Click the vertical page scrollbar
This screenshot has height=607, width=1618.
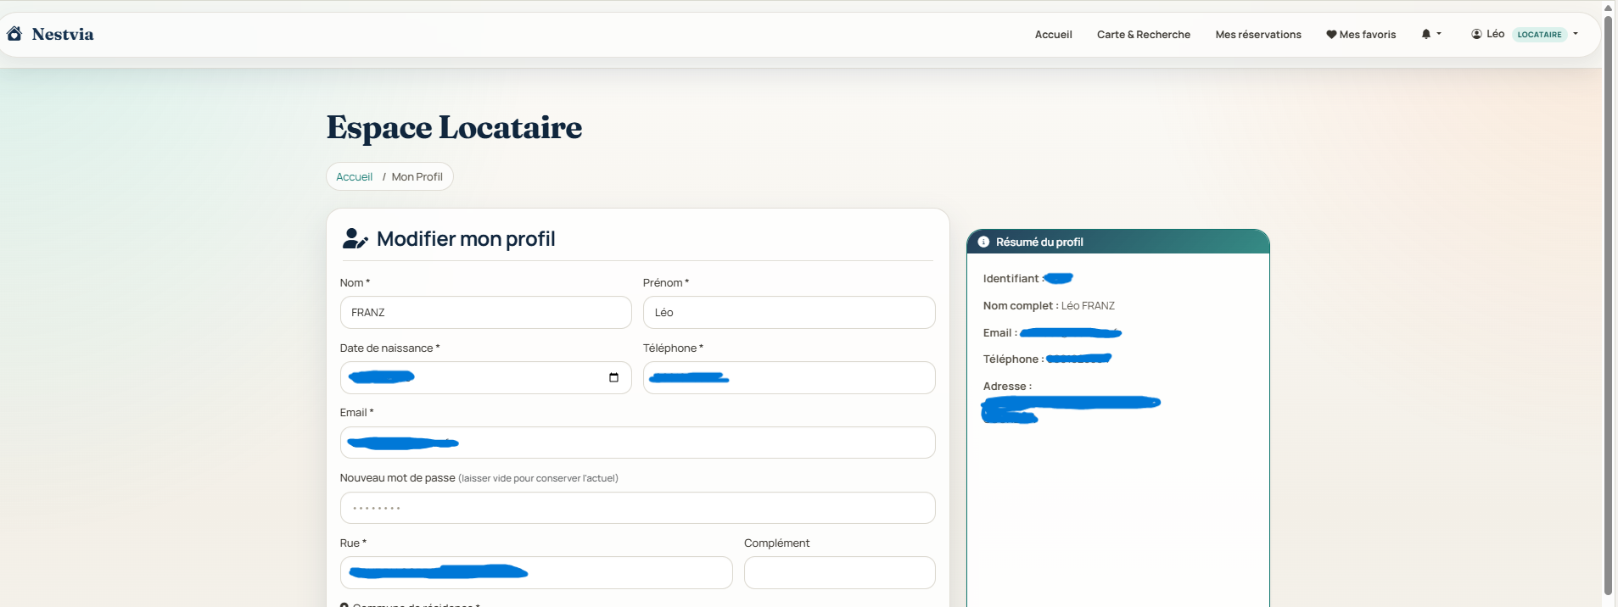click(x=1608, y=303)
